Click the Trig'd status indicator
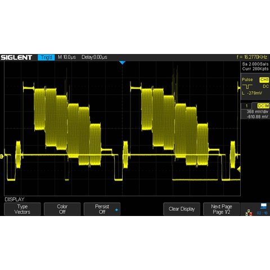Viewport: 270px width, 270px height. click(46, 57)
